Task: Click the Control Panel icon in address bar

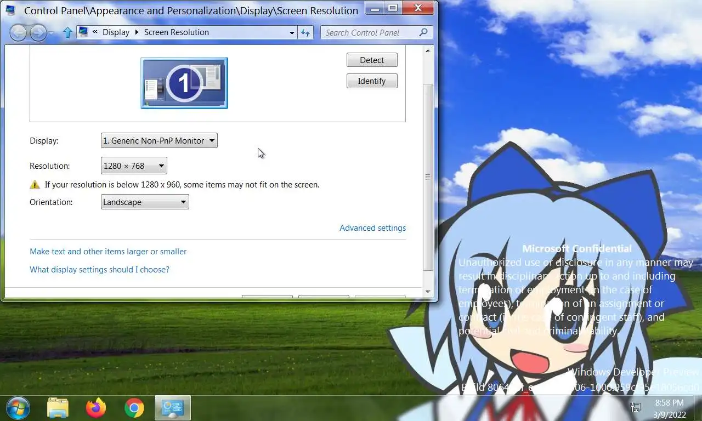Action: pyautogui.click(x=83, y=32)
